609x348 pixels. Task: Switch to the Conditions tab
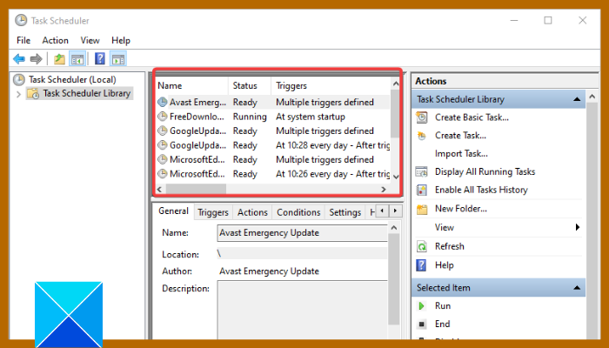(x=298, y=212)
